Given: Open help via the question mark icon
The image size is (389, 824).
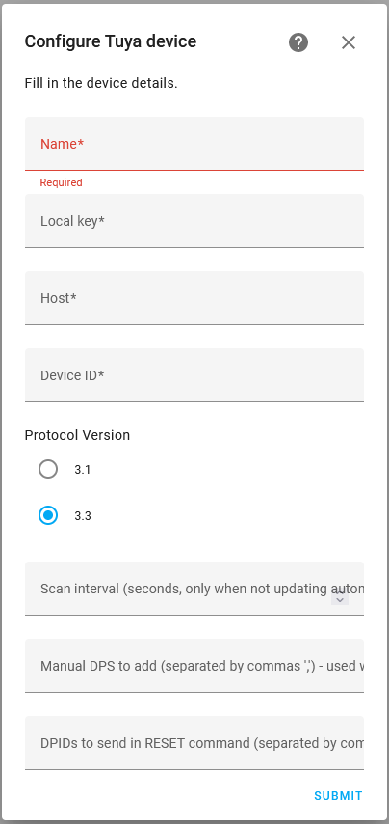Looking at the screenshot, I should coord(298,42).
